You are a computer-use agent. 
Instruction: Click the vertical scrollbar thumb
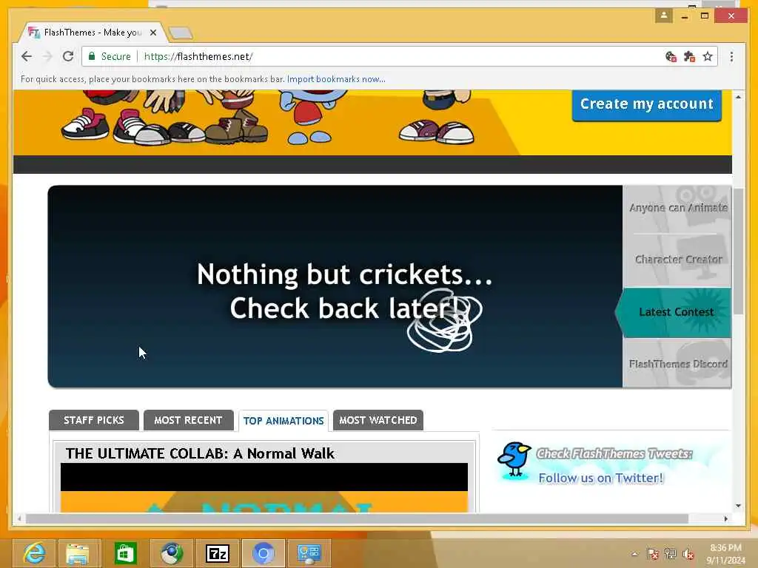click(x=738, y=251)
